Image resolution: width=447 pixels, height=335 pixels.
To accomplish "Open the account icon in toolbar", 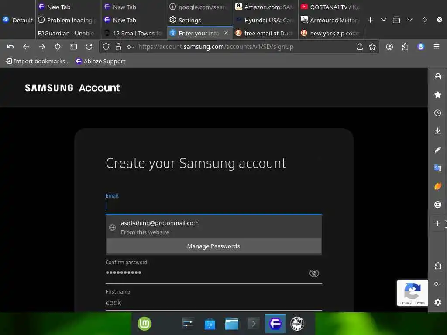I will (389, 47).
